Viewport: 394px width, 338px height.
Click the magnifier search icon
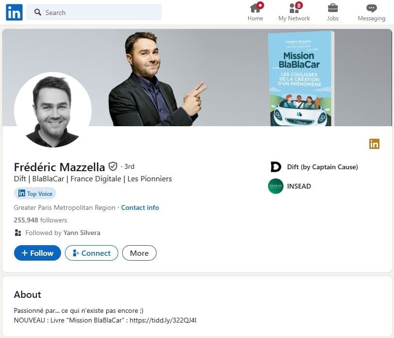(x=38, y=12)
